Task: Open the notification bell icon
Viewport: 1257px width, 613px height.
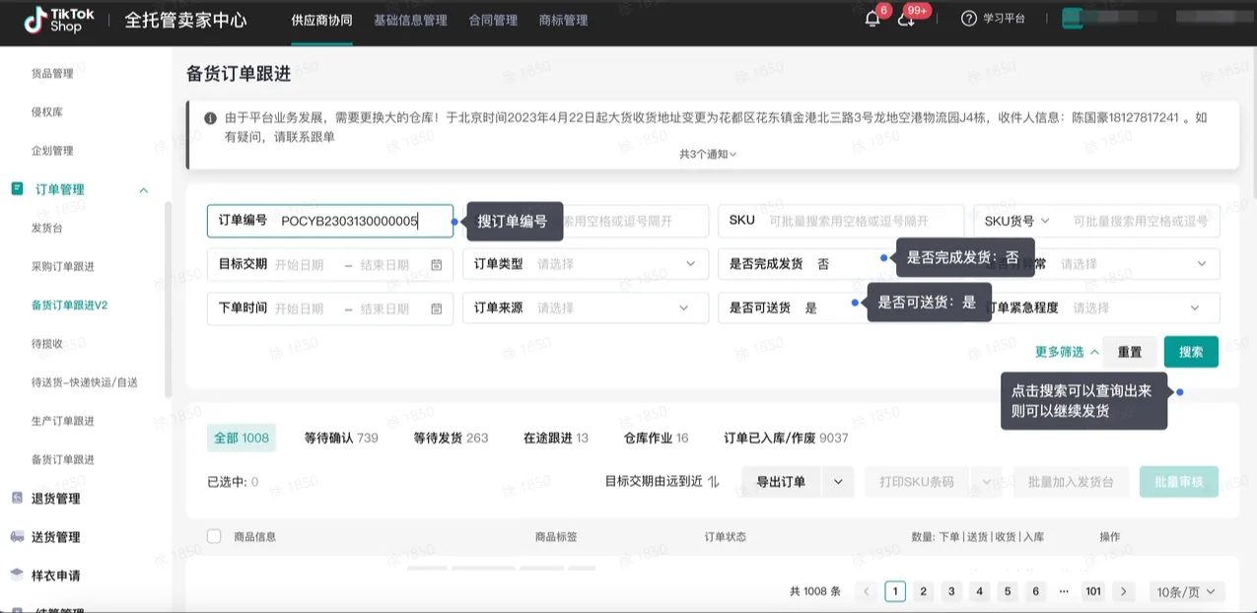Action: [873, 19]
